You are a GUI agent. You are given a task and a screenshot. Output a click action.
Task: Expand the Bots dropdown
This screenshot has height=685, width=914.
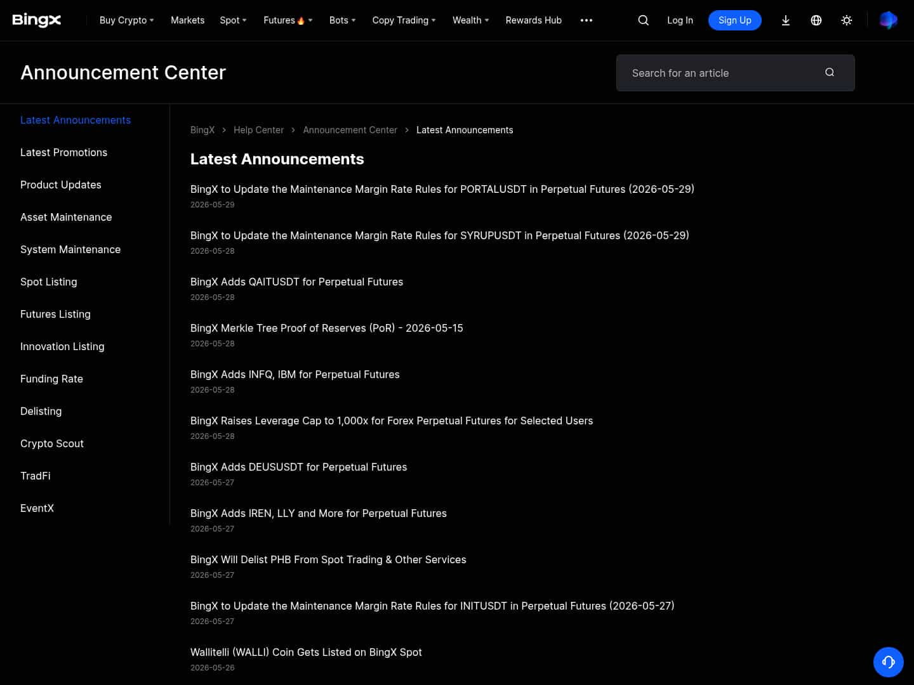tap(342, 20)
